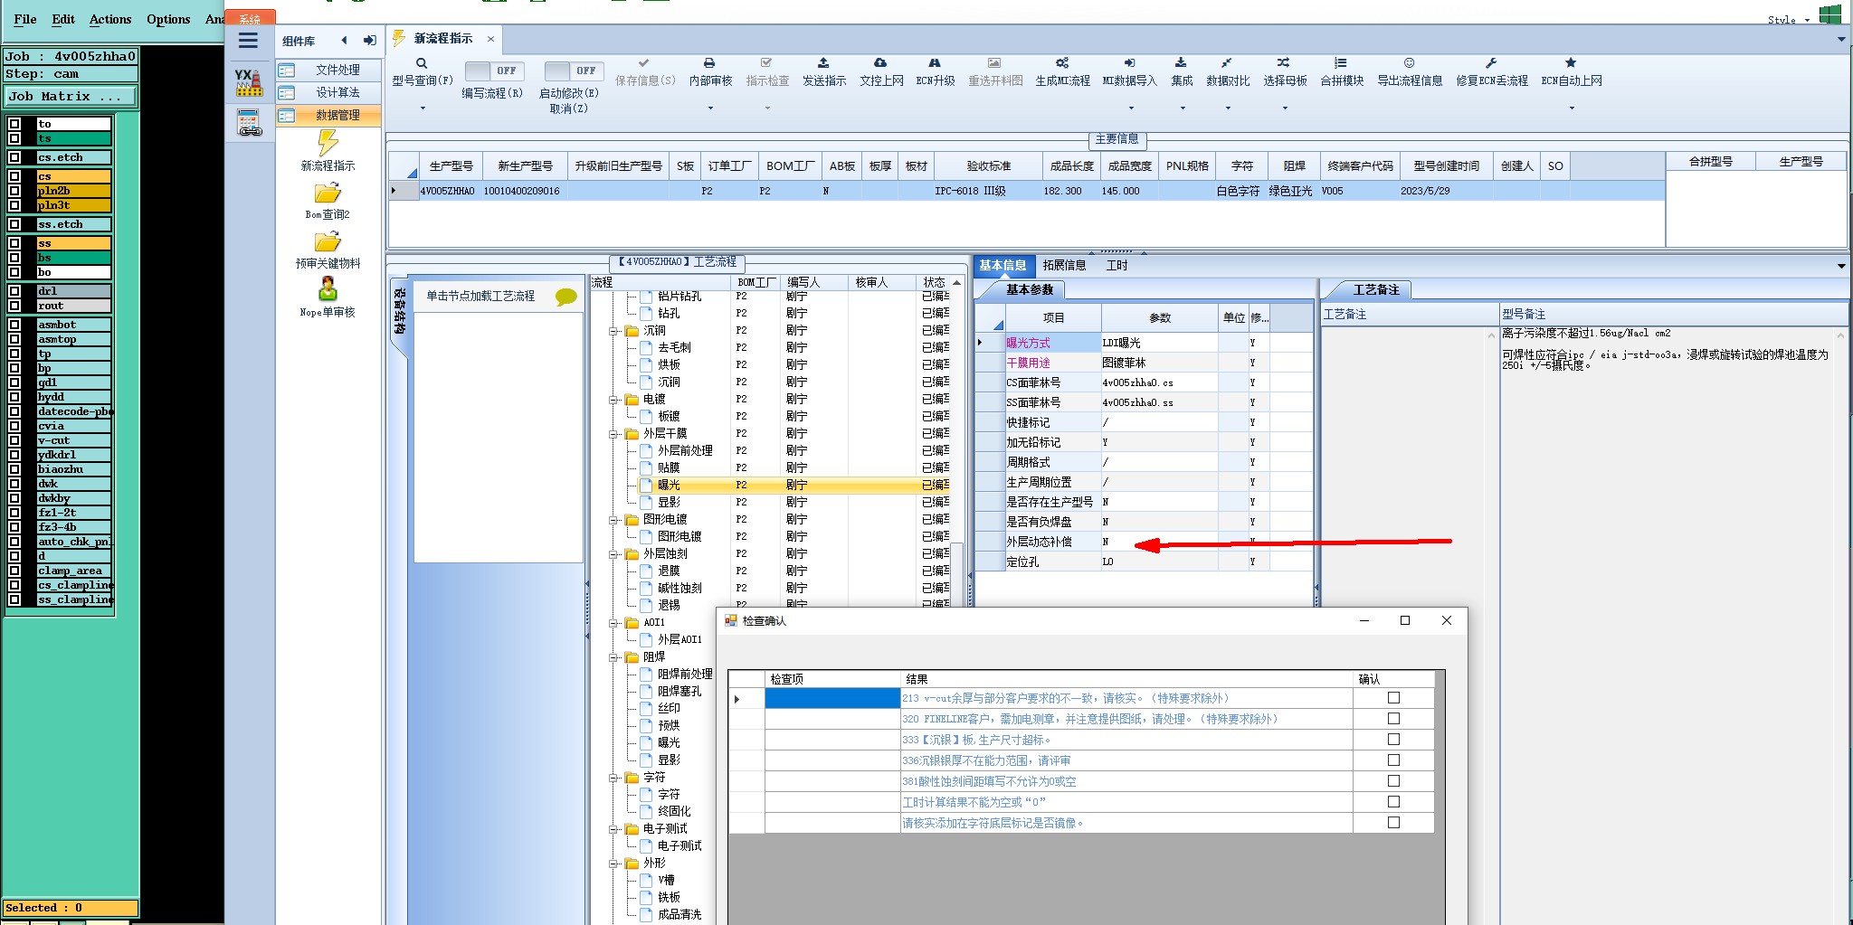Open the Actions menu
This screenshot has height=925, width=1853.
pos(110,19)
